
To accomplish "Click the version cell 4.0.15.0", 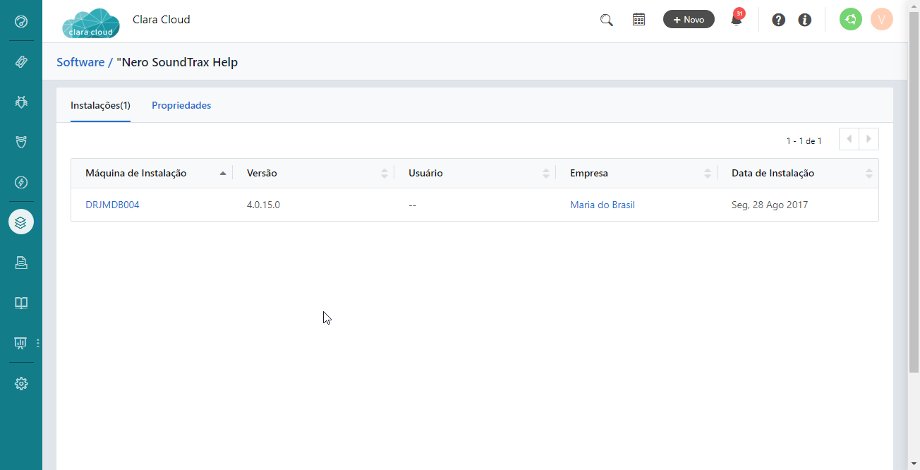I will [x=263, y=205].
